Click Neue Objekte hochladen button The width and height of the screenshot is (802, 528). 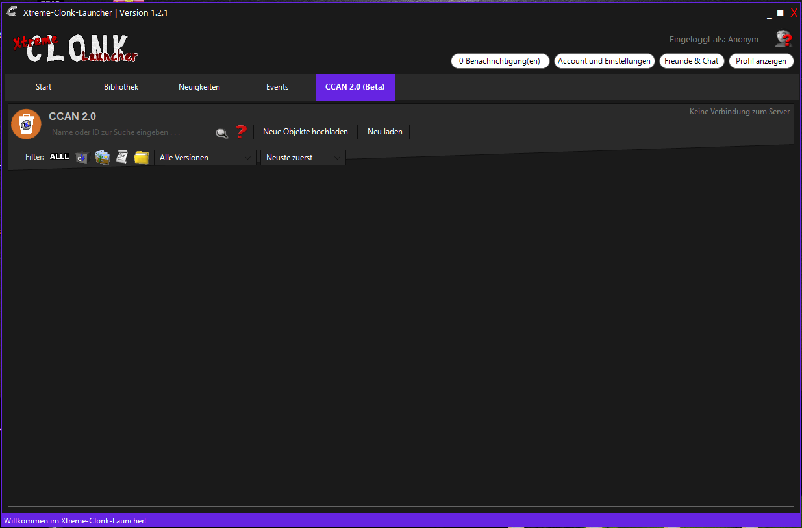305,132
